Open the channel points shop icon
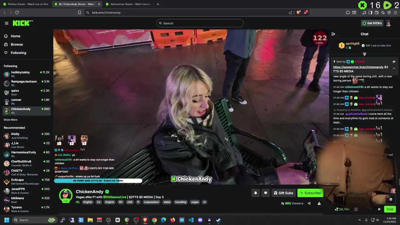 click(x=356, y=209)
